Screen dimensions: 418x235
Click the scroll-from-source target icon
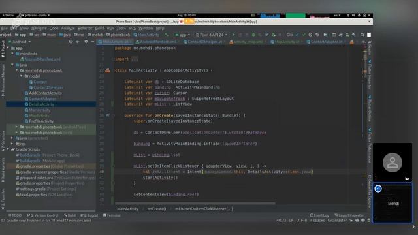click(x=71, y=42)
